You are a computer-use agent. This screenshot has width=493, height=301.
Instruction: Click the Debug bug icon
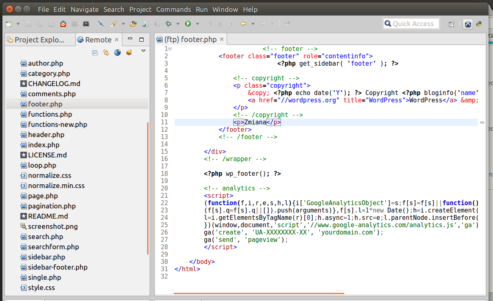coord(168,24)
